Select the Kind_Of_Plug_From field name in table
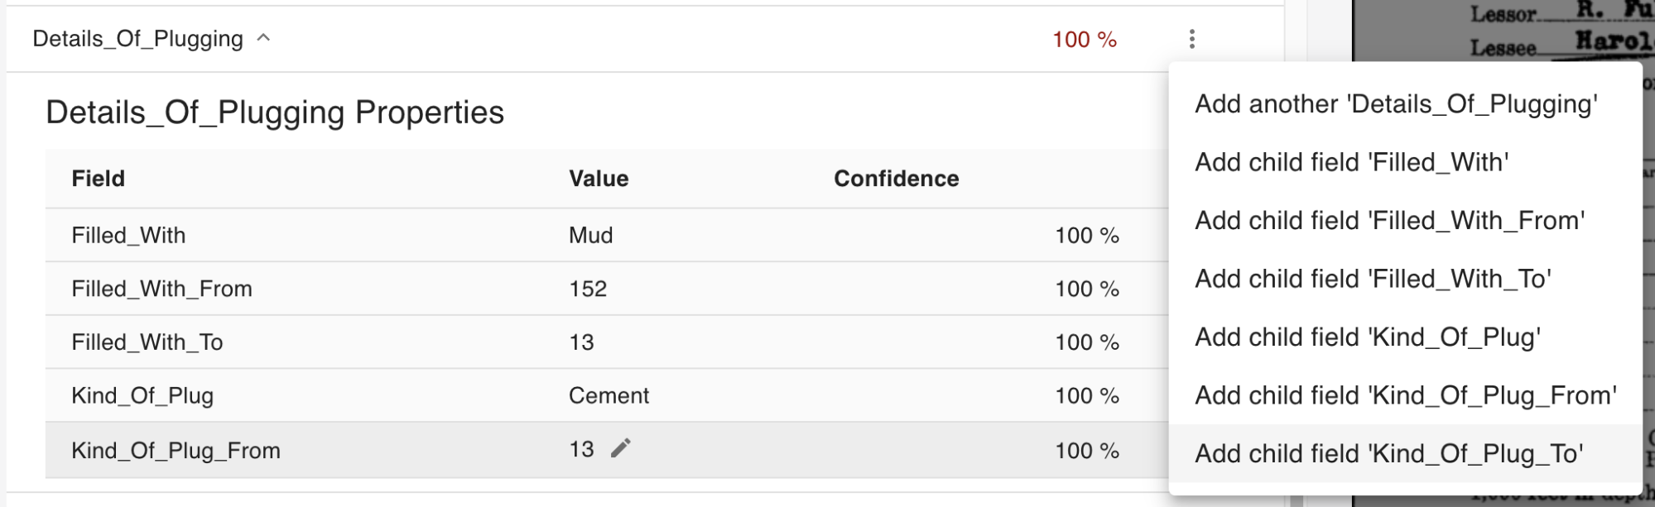 176,451
